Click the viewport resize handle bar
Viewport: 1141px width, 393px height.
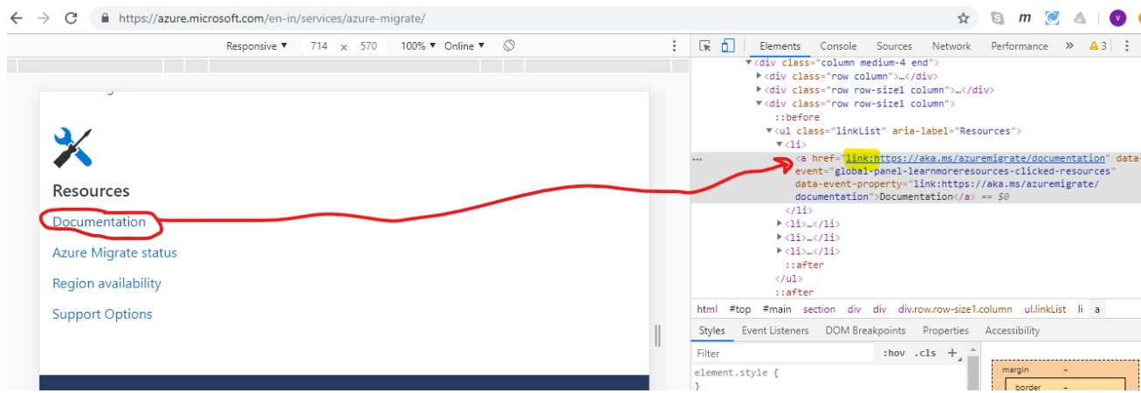click(657, 335)
